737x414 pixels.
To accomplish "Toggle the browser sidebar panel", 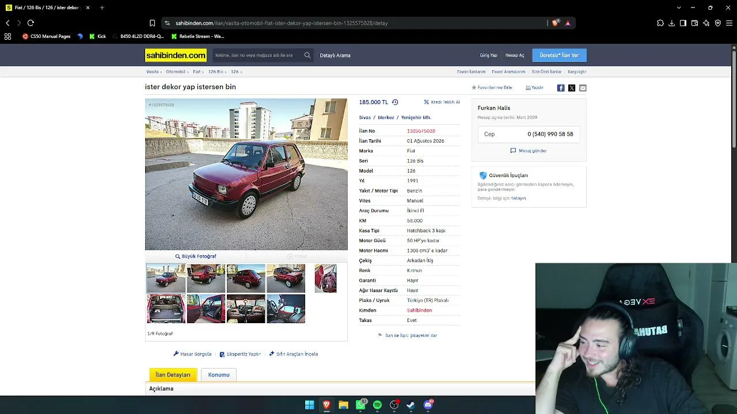I will click(x=683, y=23).
